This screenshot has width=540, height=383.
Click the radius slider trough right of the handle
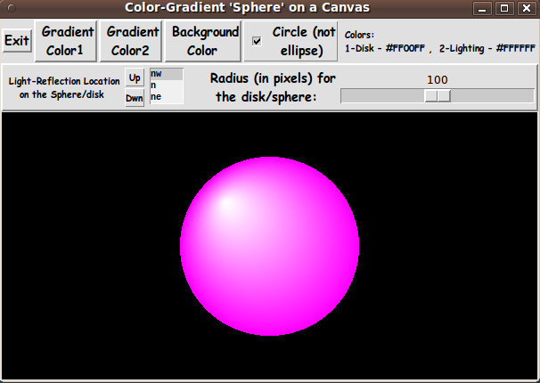492,96
